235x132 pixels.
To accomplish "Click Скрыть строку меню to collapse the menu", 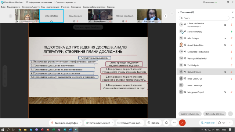I will pos(65,3).
